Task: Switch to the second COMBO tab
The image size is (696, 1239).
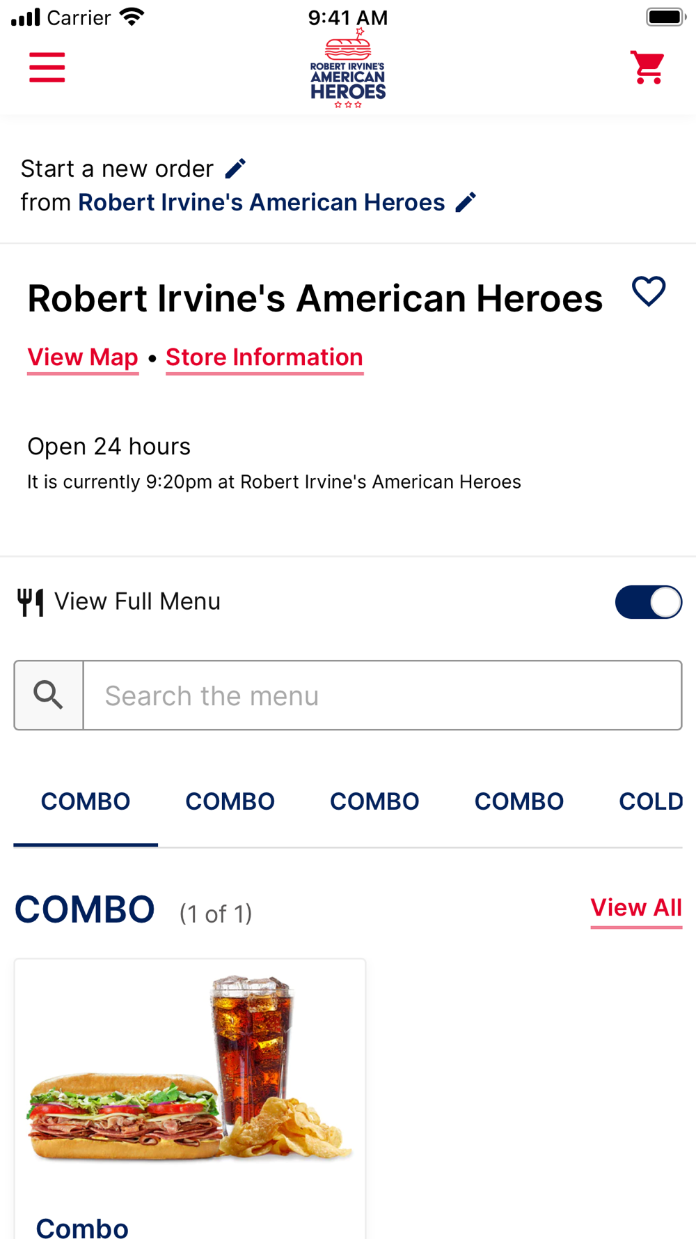Action: tap(230, 802)
